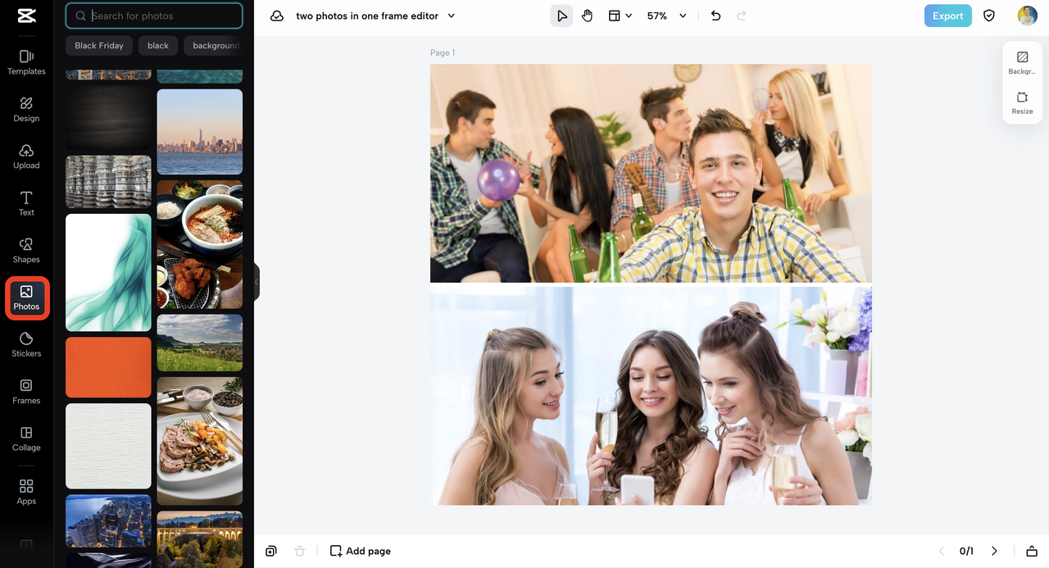This screenshot has height=568, width=1049.
Task: Select the black search tag
Action: click(x=158, y=46)
